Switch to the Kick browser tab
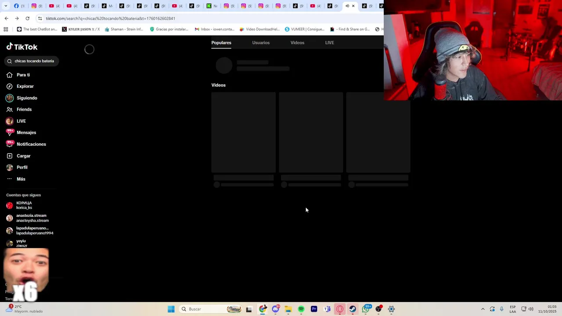 pyautogui.click(x=212, y=6)
